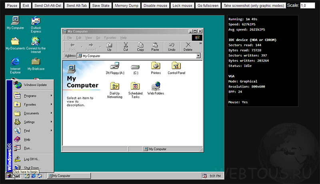Screen dimensions: 320x184
Task: Click the Save State button
Action: coord(101,6)
